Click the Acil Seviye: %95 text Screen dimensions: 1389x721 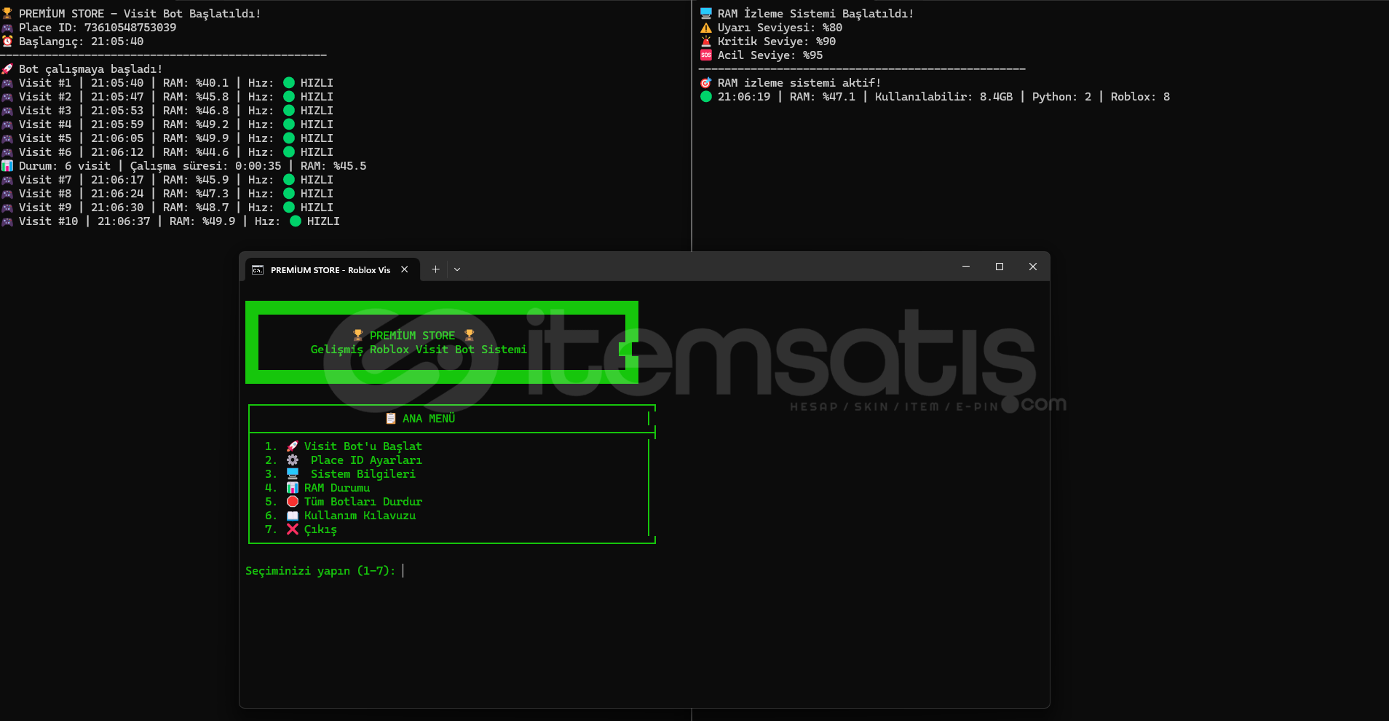tap(770, 55)
